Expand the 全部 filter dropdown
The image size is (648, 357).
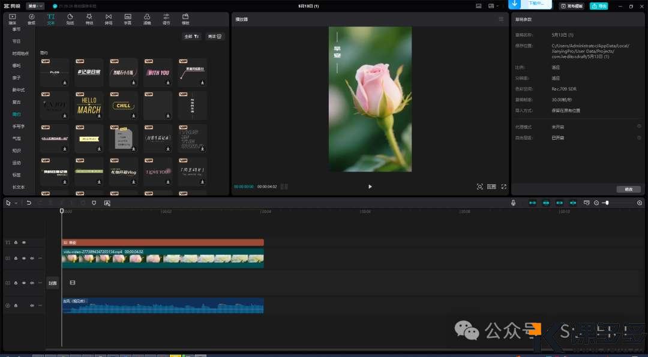(x=191, y=37)
